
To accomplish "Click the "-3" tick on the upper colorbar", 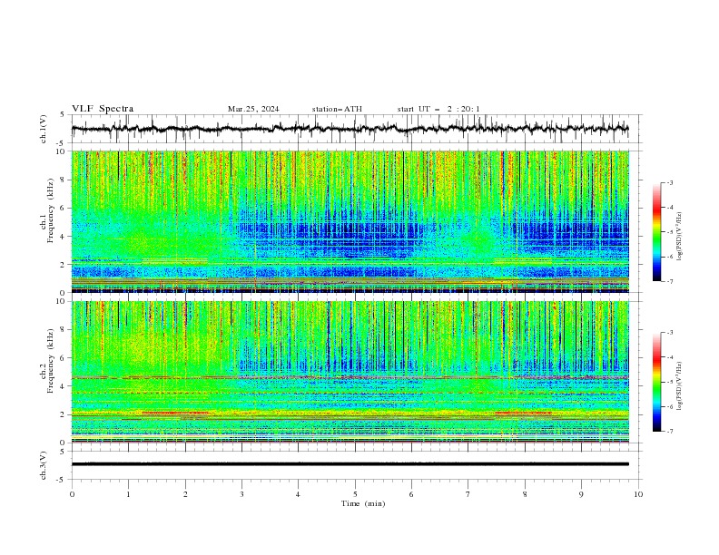I will coord(669,182).
